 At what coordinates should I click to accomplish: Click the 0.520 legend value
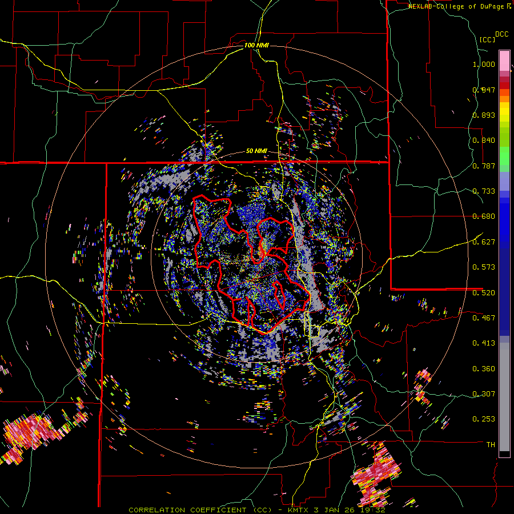[484, 293]
